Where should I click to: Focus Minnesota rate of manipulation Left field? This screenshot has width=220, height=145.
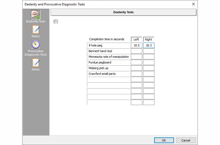pos(136,57)
